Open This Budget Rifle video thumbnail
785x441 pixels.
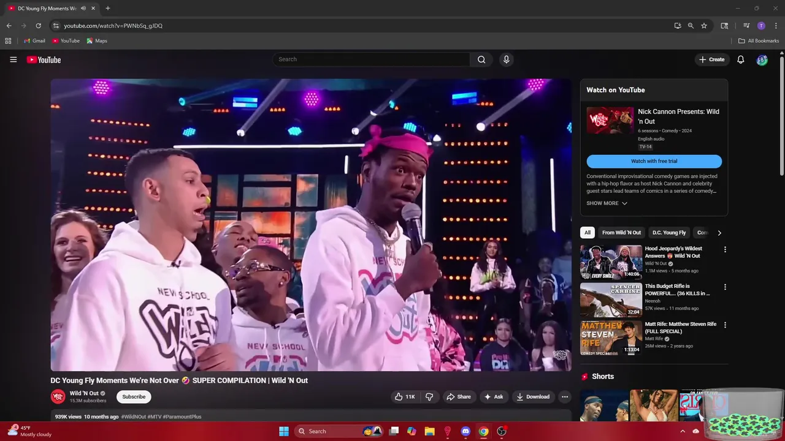coord(611,300)
